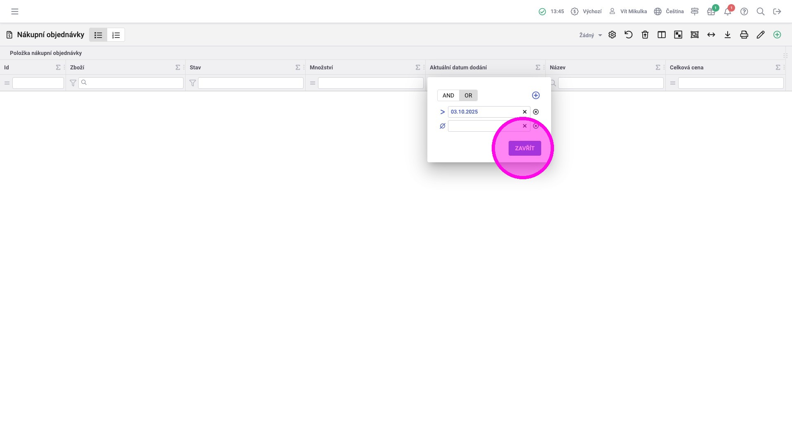Change the greater-than comparison operator
This screenshot has width=792, height=446.
[x=442, y=112]
